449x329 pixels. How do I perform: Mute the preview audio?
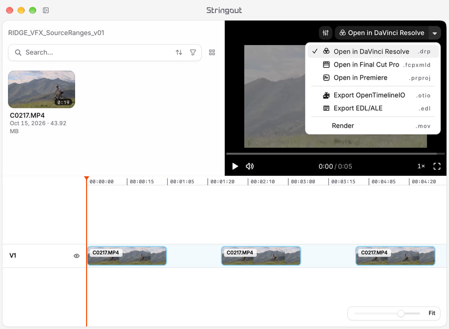pyautogui.click(x=250, y=167)
